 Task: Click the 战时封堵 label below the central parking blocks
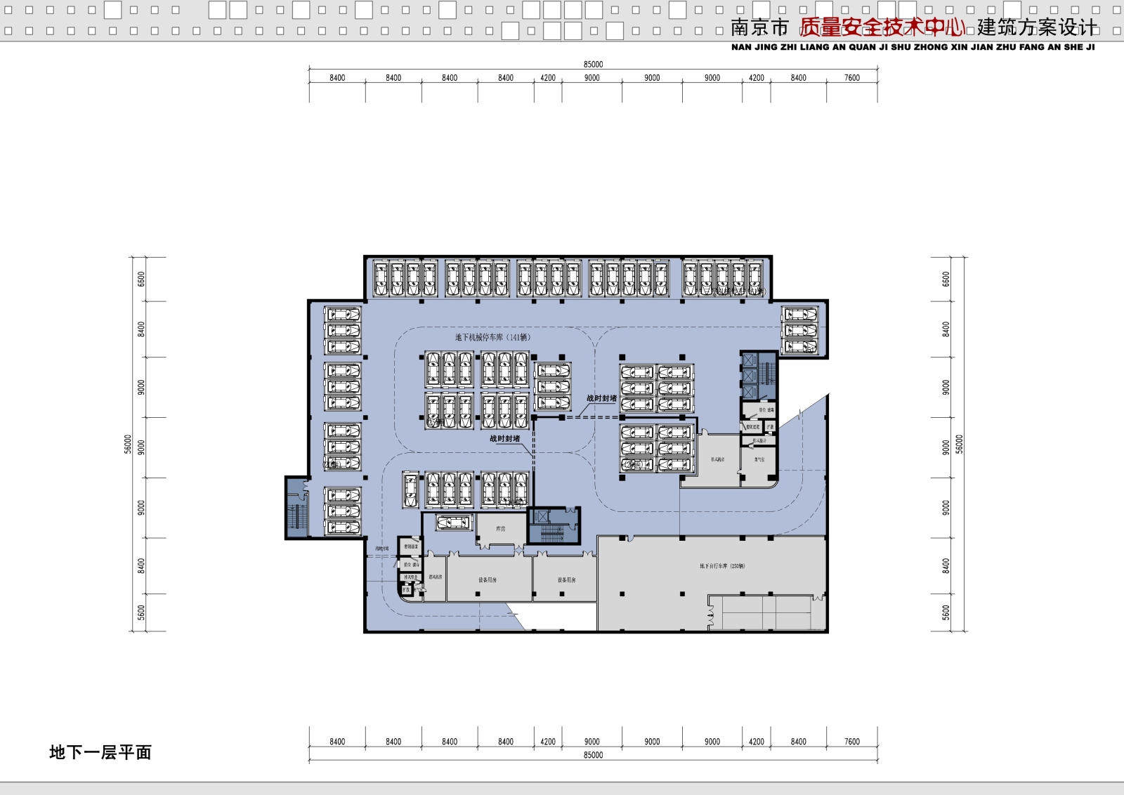[x=505, y=438]
